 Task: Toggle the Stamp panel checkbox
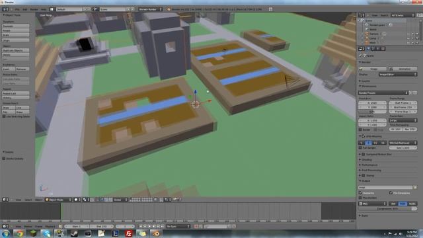pyautogui.click(x=364, y=175)
